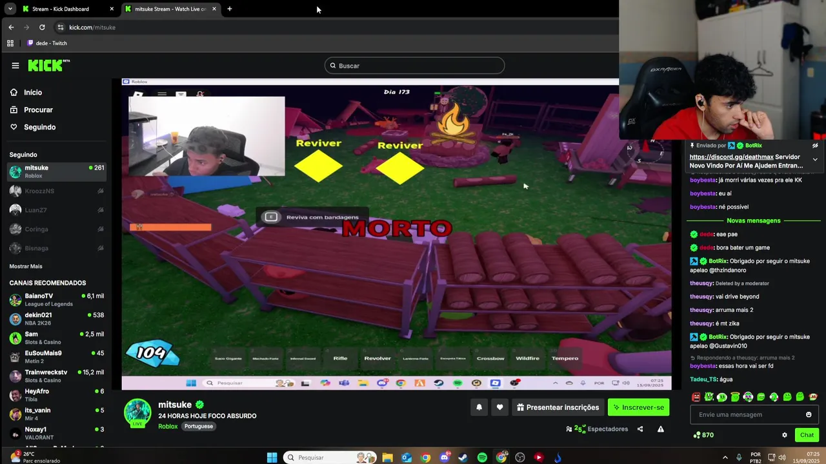
Task: Select the red angry face emote
Action: tap(696, 397)
